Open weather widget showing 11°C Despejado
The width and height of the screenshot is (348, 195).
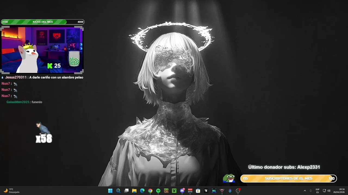click(11, 191)
